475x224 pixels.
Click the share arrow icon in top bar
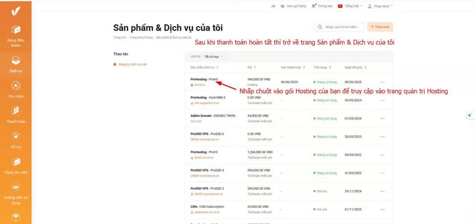[273, 6]
